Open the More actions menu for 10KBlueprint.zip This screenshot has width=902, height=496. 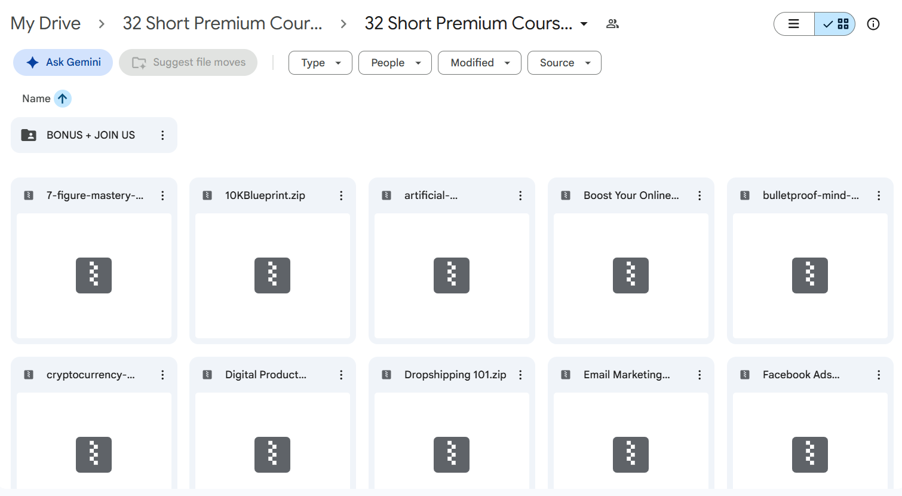click(341, 195)
